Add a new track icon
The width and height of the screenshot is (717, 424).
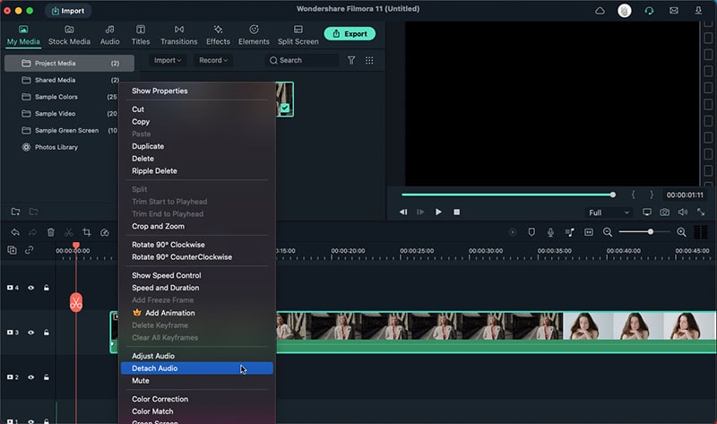(12, 250)
